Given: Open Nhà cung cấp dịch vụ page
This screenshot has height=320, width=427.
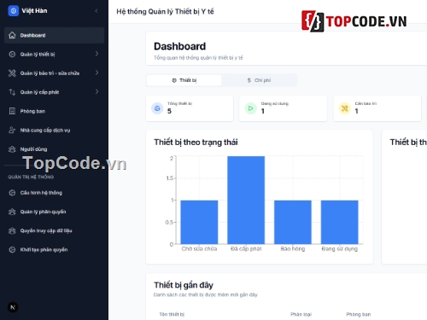Looking at the screenshot, I should [54, 130].
